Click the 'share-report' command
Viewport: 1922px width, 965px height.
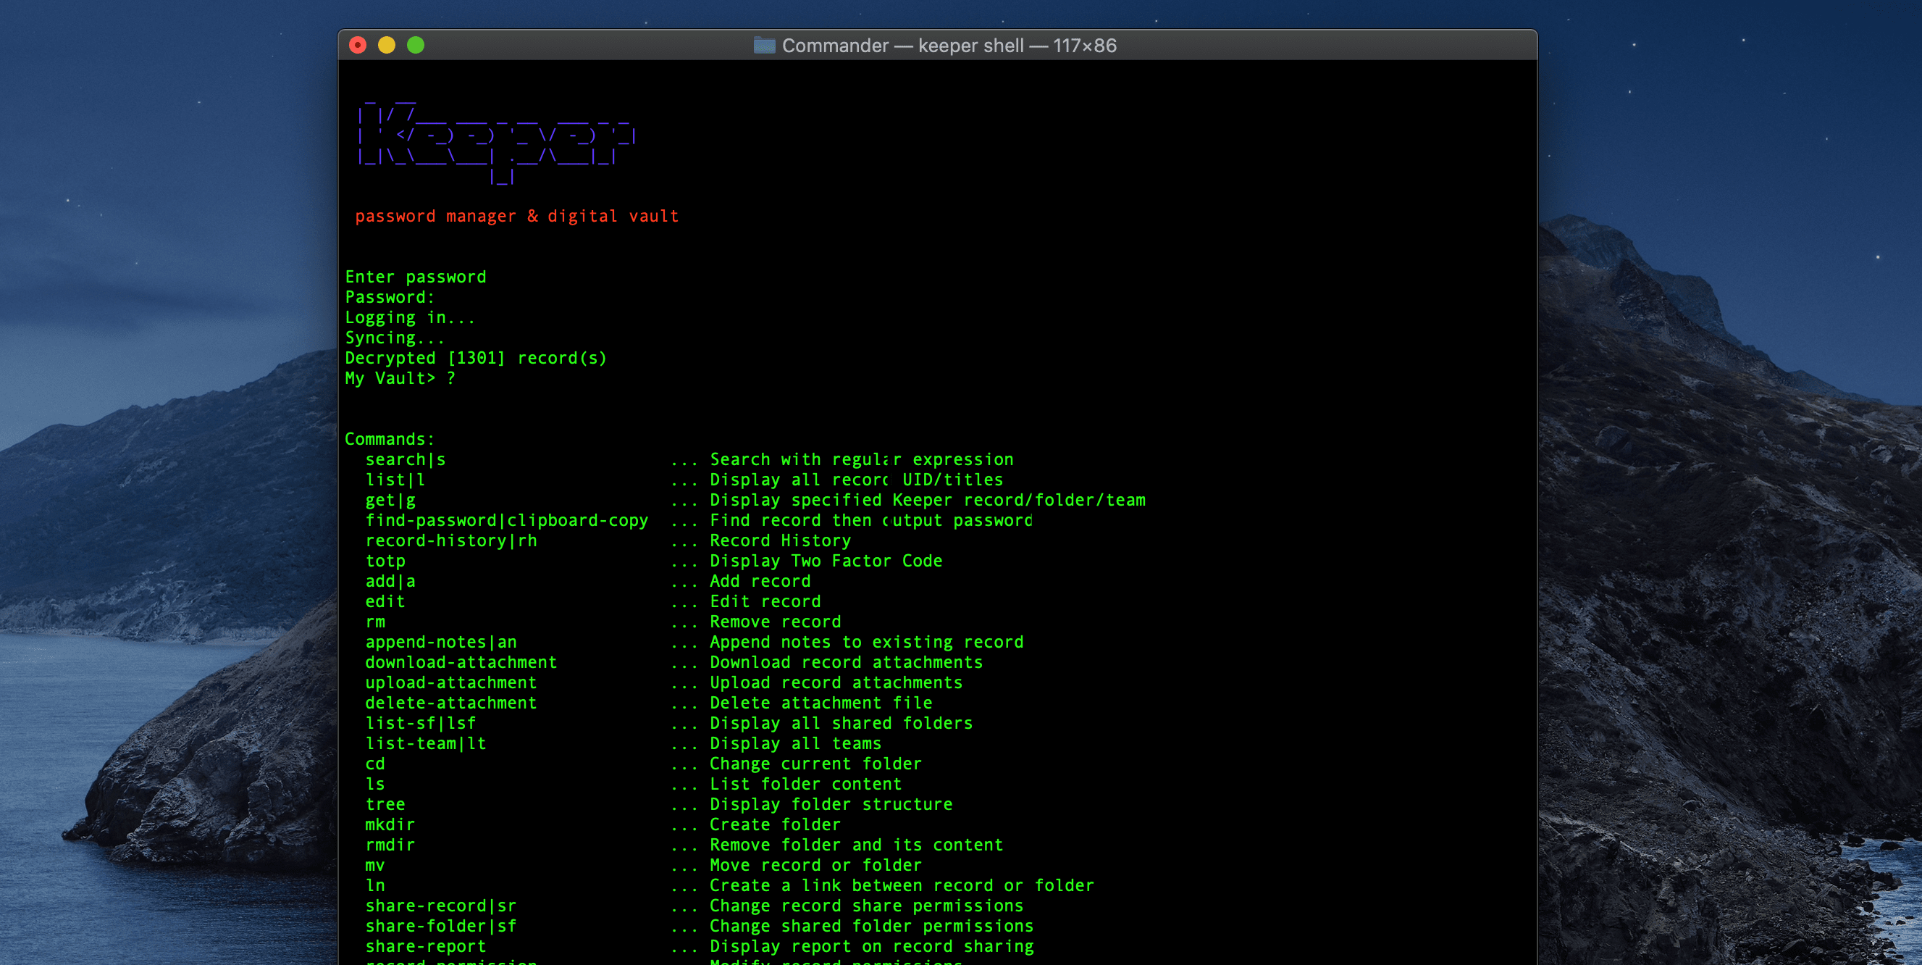pos(425,946)
